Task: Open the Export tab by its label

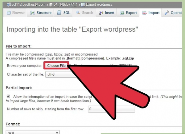Action: (x=131, y=12)
